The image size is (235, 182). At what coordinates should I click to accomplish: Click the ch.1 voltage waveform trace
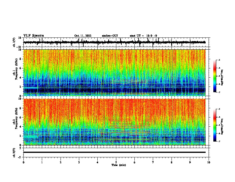click(x=114, y=42)
